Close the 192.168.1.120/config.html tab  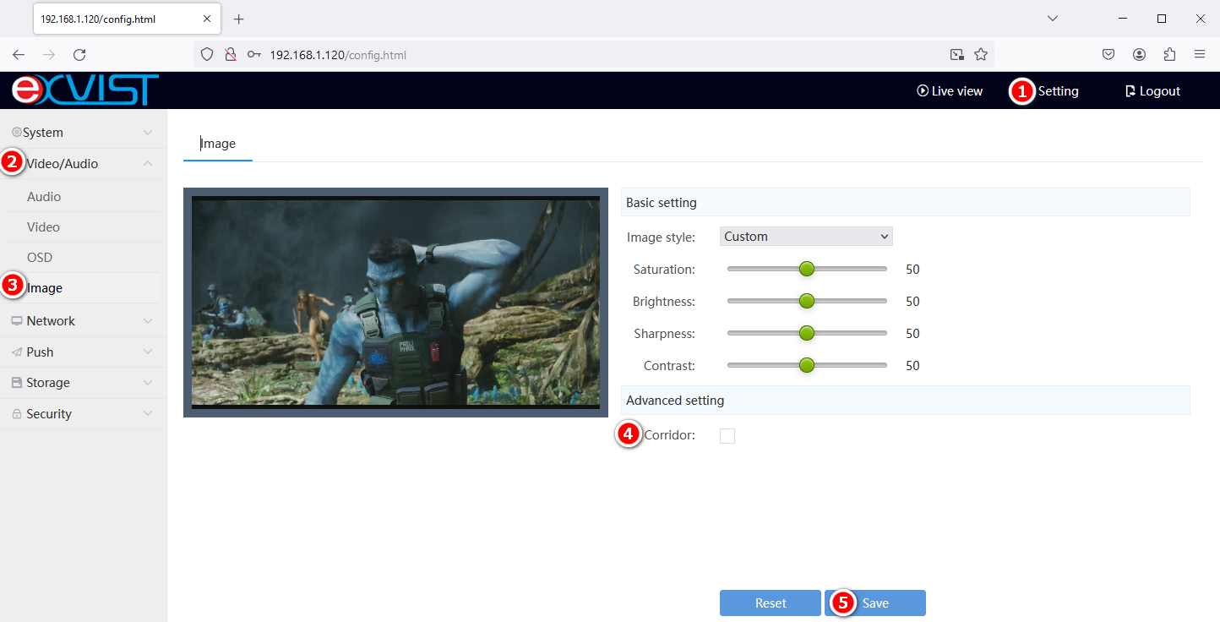click(207, 19)
